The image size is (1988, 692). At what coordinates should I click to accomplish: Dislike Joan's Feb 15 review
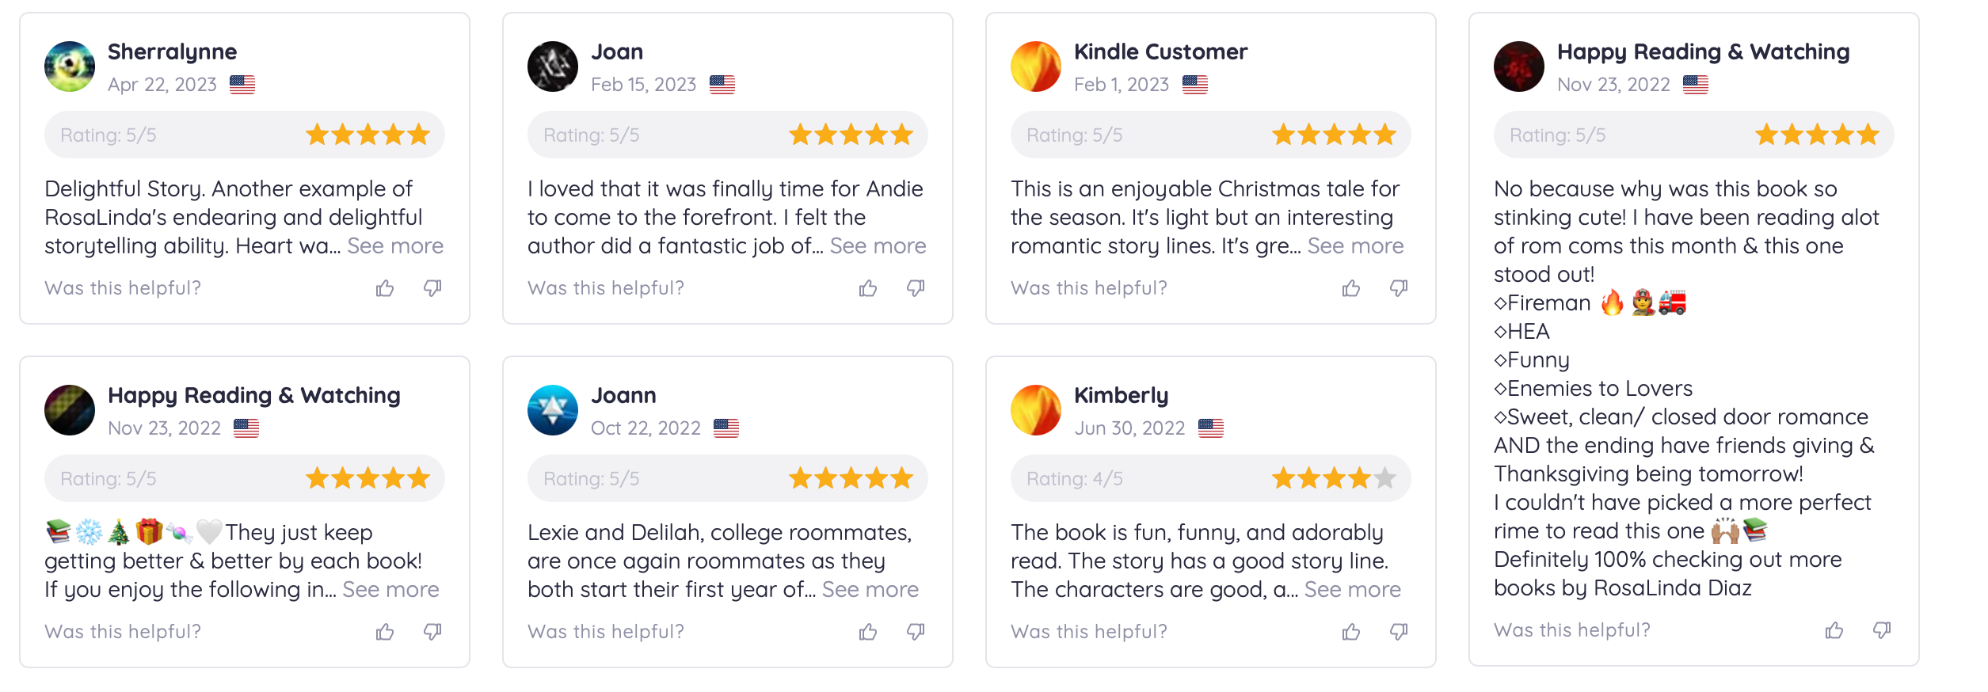pyautogui.click(x=916, y=288)
